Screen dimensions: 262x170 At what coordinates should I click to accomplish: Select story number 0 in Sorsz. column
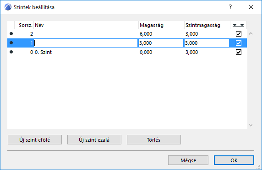(x=32, y=53)
